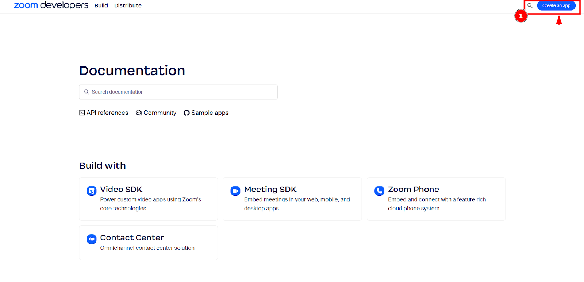Click the Meeting SDK camera icon

(x=235, y=191)
